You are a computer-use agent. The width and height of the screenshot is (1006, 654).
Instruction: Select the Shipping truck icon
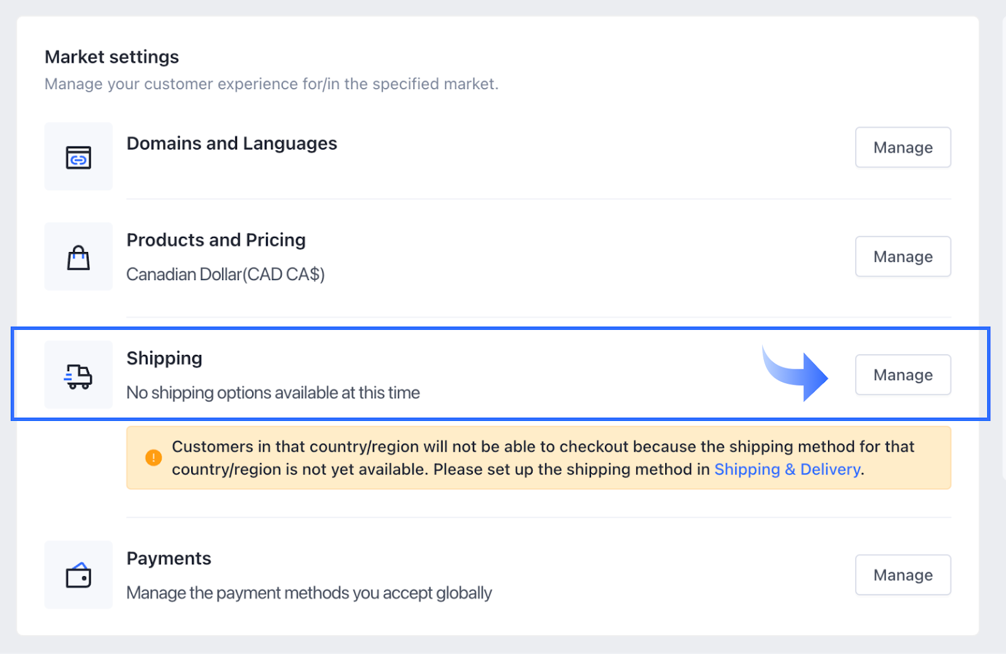(79, 376)
